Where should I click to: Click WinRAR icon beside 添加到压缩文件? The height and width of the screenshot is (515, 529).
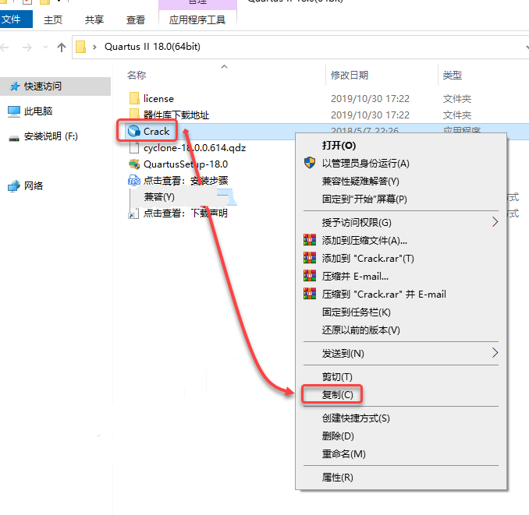pyautogui.click(x=310, y=239)
